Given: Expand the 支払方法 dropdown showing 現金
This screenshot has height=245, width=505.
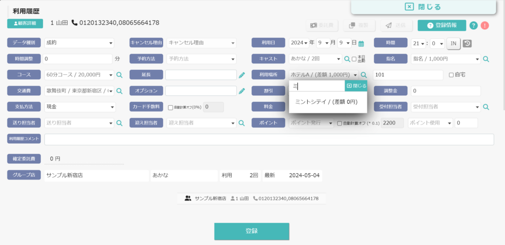Looking at the screenshot, I should point(79,107).
